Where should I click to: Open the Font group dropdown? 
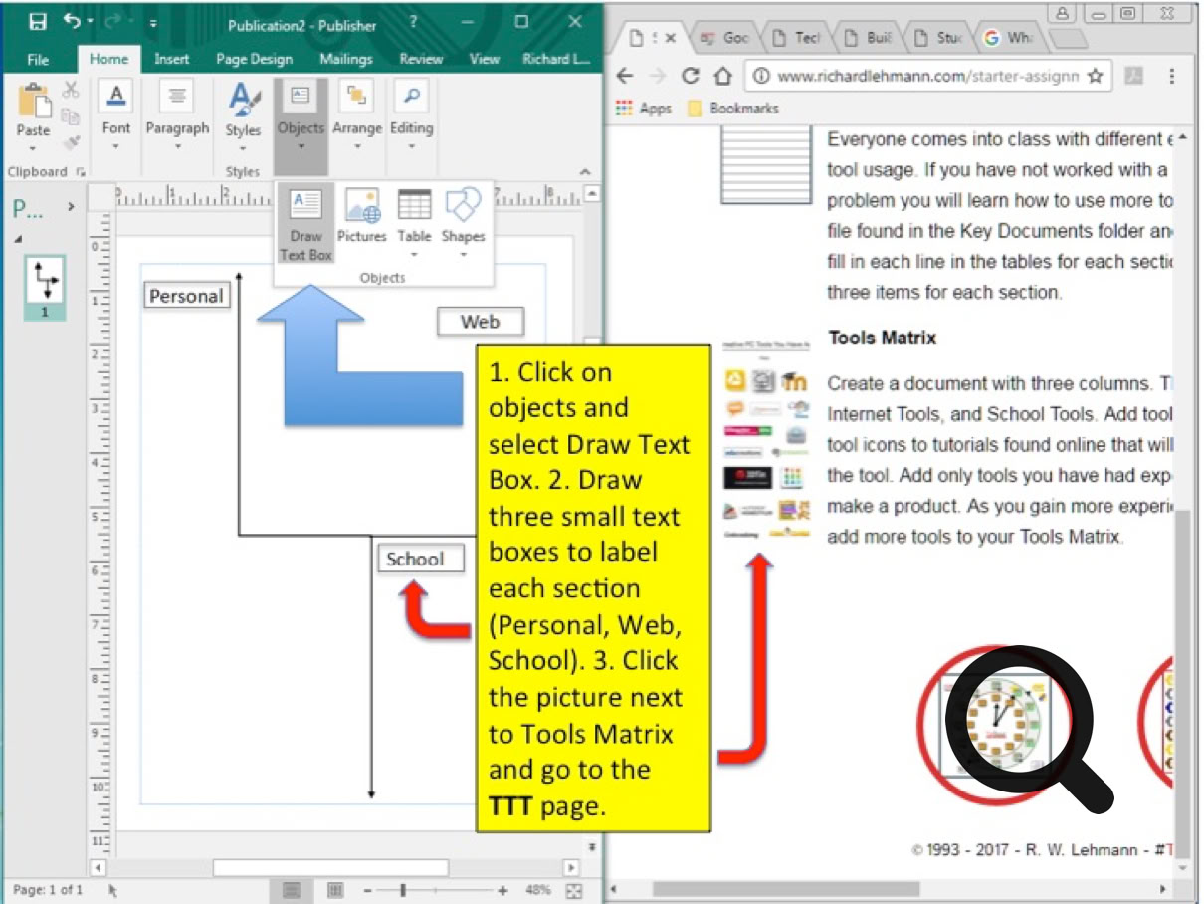click(x=116, y=116)
